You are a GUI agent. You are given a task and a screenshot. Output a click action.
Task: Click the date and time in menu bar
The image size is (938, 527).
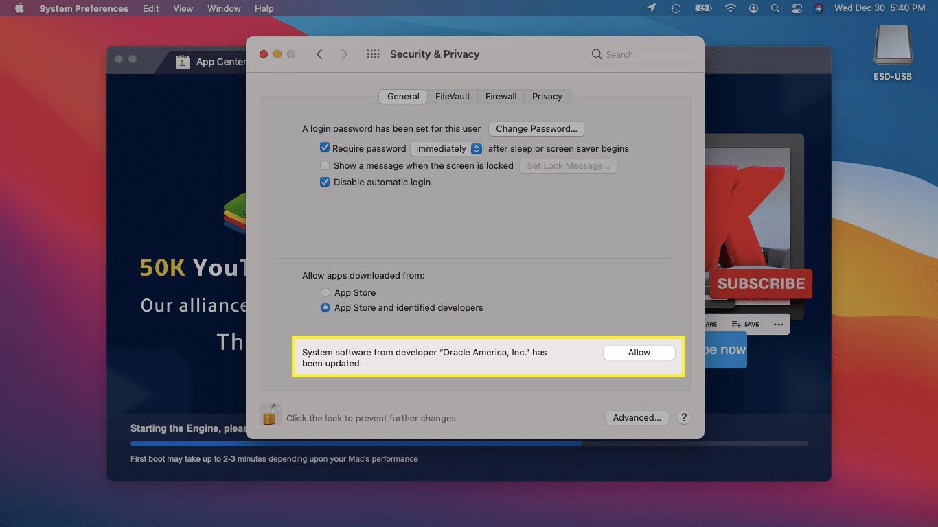880,8
